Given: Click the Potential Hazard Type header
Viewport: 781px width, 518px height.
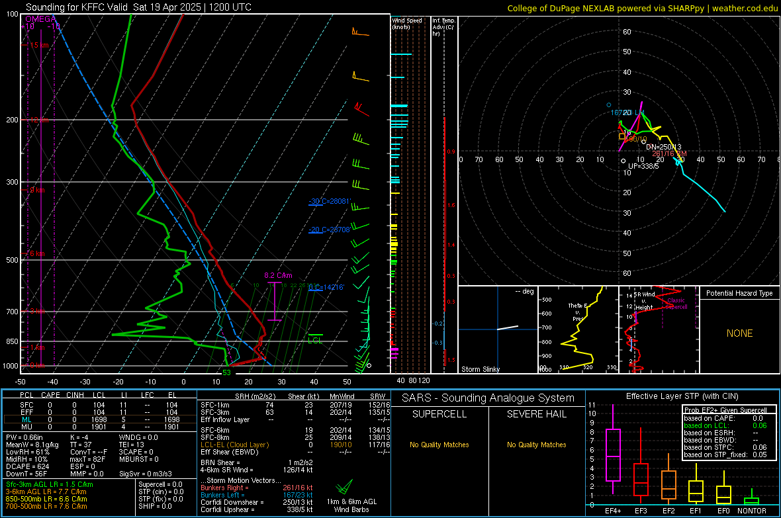Looking at the screenshot, I should tap(739, 293).
